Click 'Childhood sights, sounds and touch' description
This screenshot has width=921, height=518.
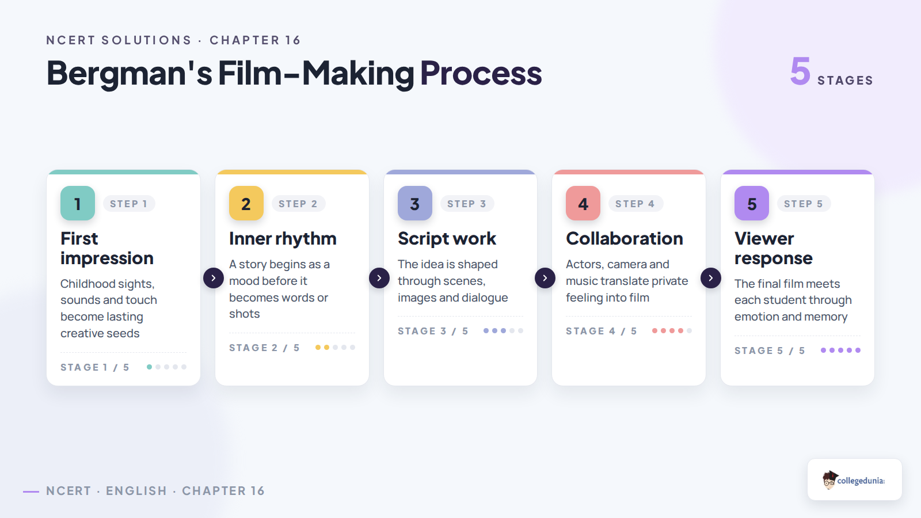click(109, 308)
